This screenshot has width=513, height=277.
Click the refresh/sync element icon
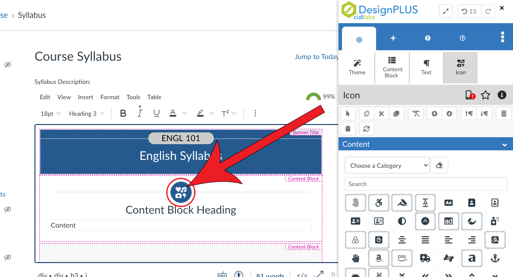(x=366, y=128)
